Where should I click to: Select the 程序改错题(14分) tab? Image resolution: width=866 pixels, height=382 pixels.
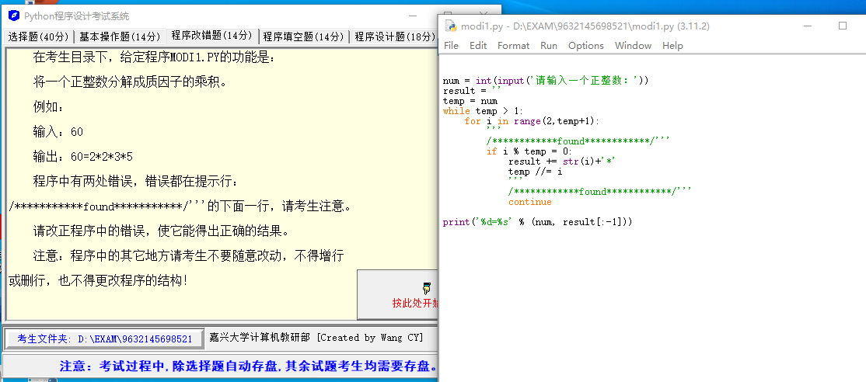[x=212, y=36]
